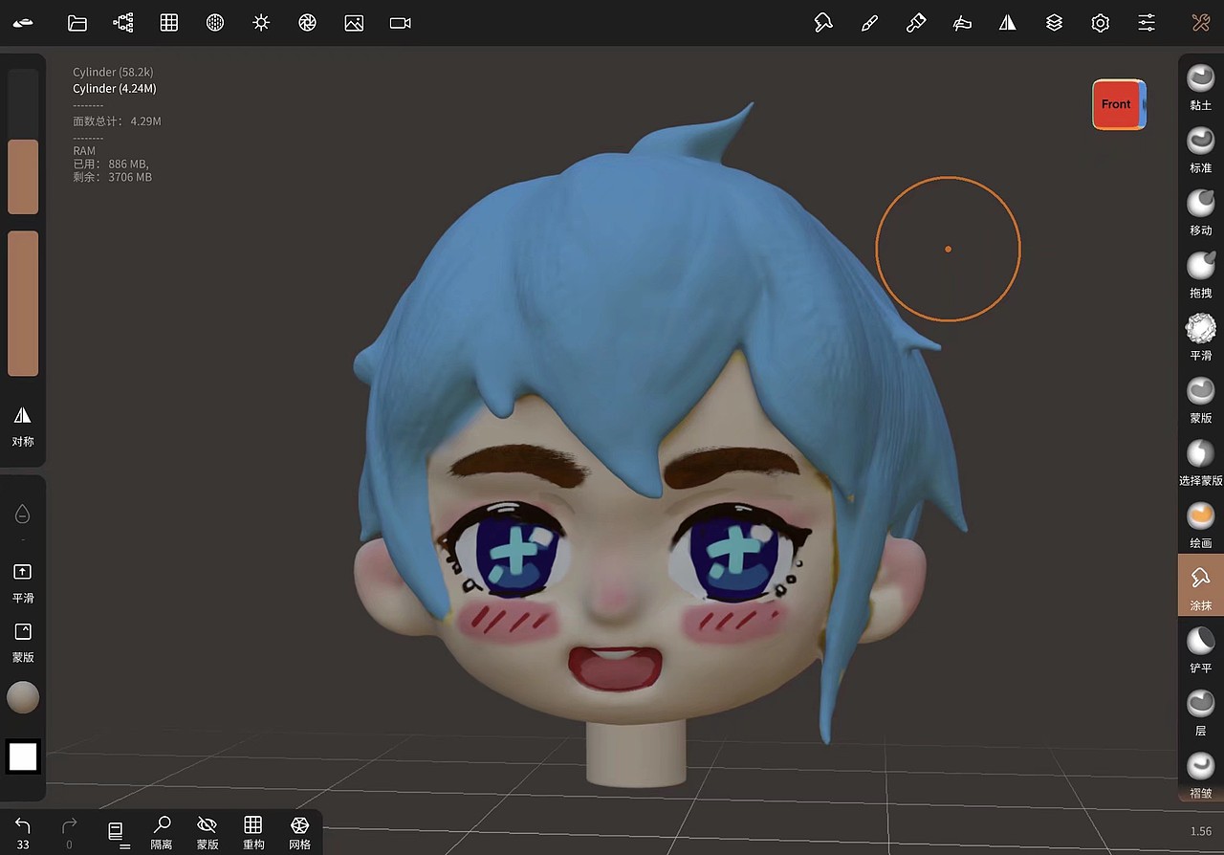1224x855 pixels.
Task: Open the Lighting sun menu
Action: [261, 23]
